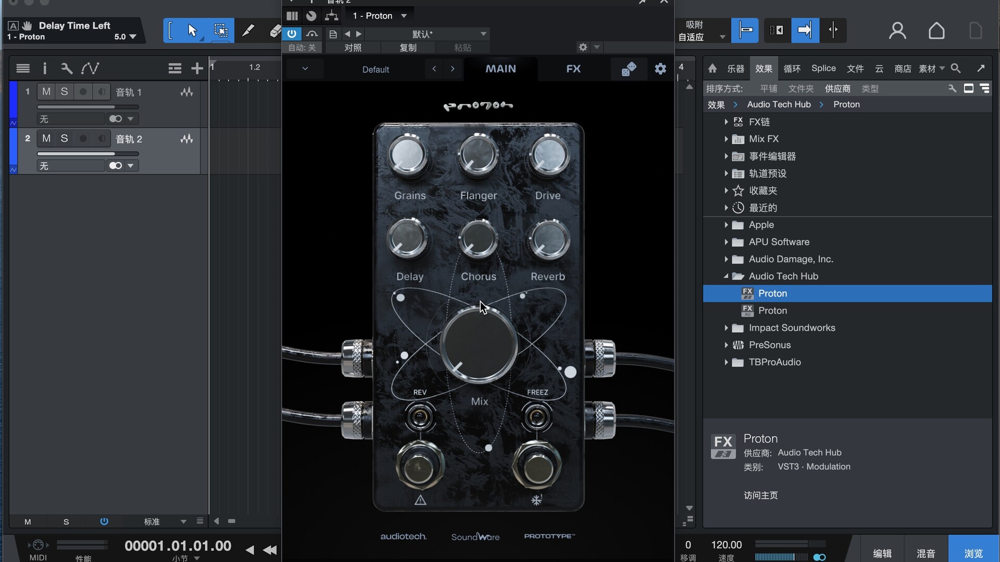This screenshot has width=1000, height=562.
Task: Click the freeze snowflake icon on pedal
Action: [x=536, y=500]
